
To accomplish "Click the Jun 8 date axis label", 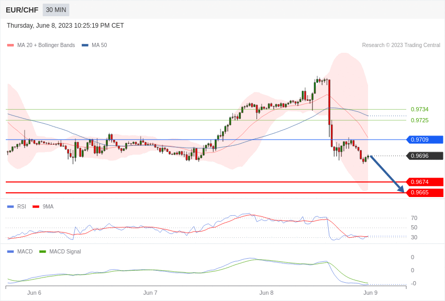I will [x=266, y=293].
